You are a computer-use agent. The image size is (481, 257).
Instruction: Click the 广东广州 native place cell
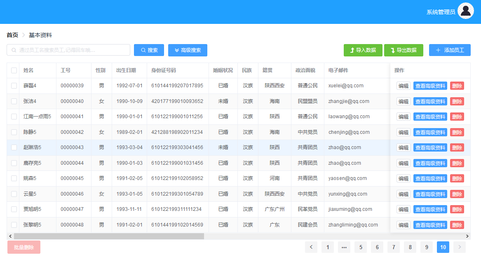pyautogui.click(x=275, y=209)
